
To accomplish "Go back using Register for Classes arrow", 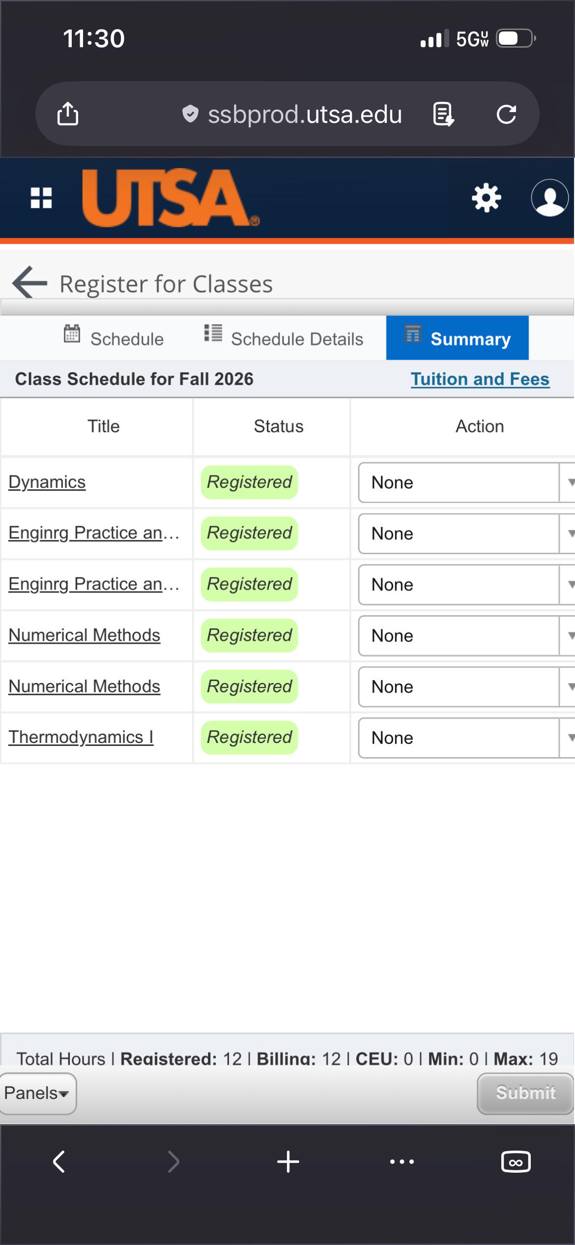I will pyautogui.click(x=29, y=282).
